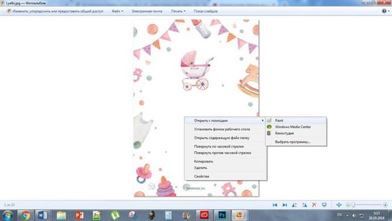Open the 'Печать' dropdown menu
This screenshot has width=392, height=221.
click(179, 11)
